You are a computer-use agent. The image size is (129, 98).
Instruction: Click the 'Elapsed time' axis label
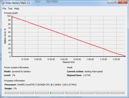coord(69,62)
